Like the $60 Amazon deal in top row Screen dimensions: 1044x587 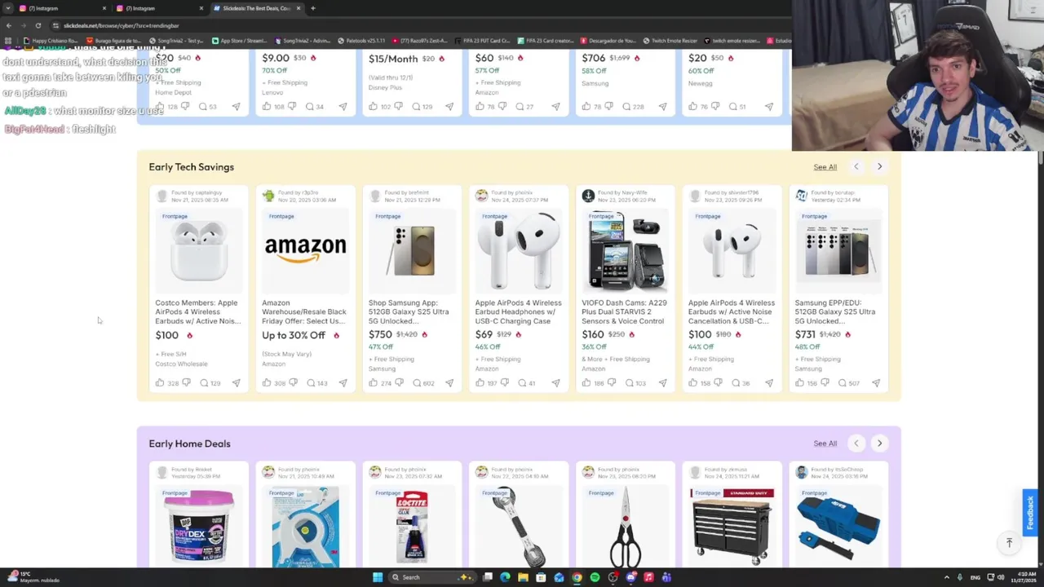tap(480, 106)
